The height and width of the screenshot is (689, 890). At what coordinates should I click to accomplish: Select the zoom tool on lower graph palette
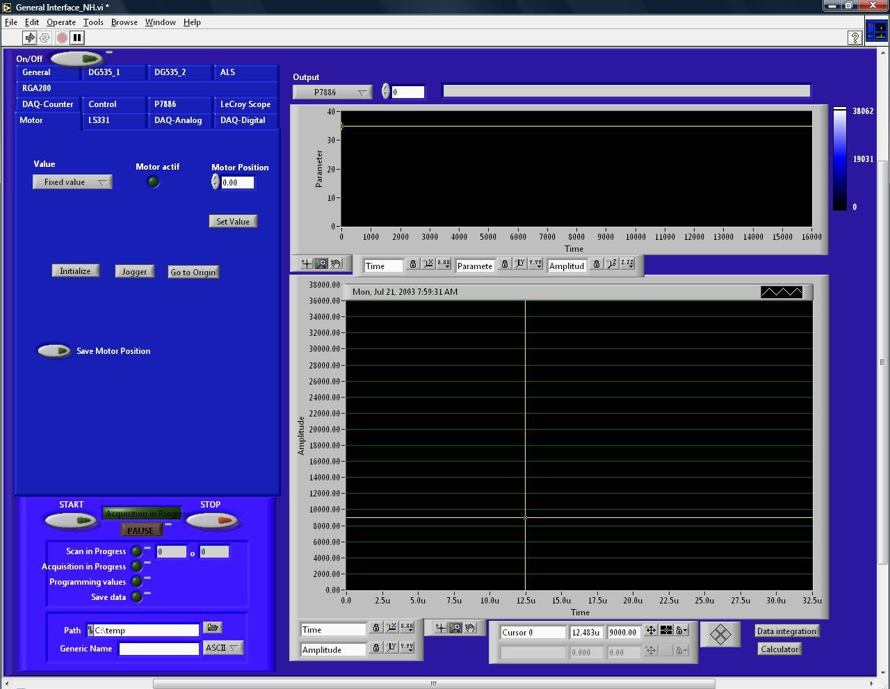point(455,628)
